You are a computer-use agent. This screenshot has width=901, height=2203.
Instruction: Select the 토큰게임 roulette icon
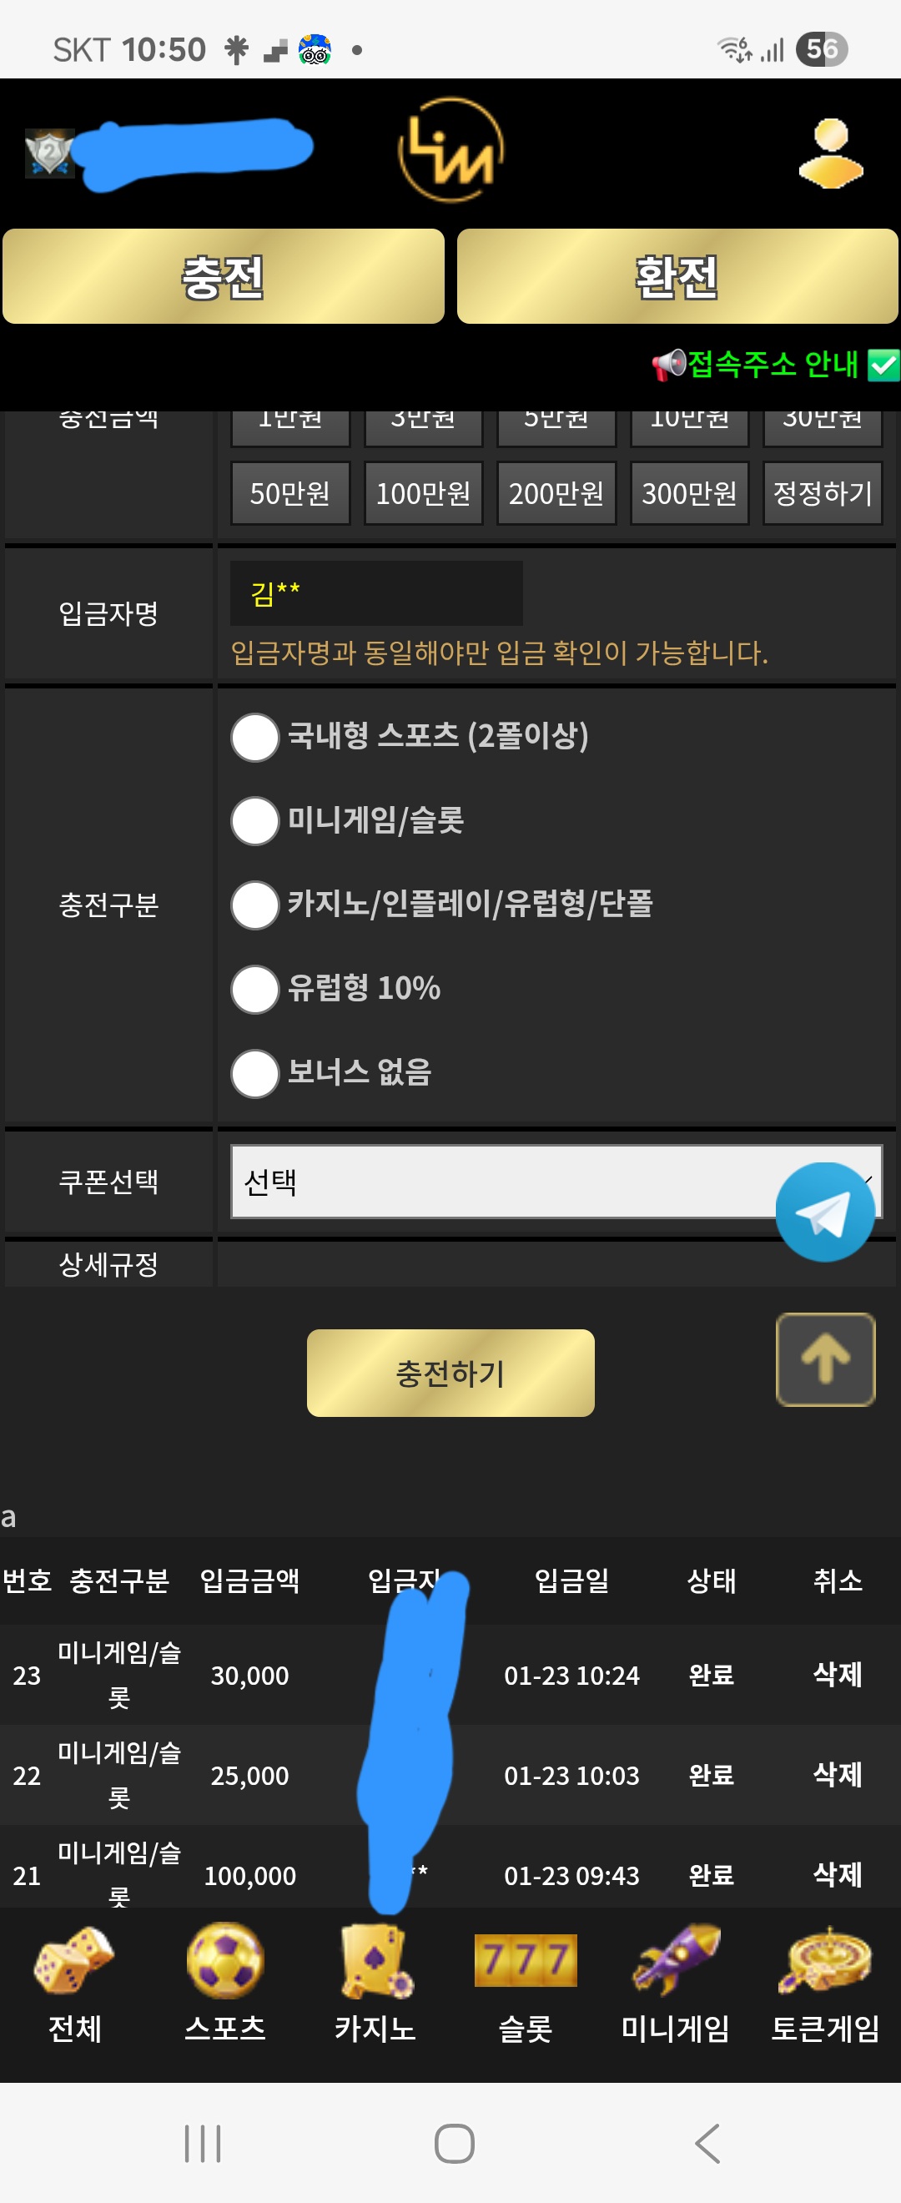(x=823, y=1962)
